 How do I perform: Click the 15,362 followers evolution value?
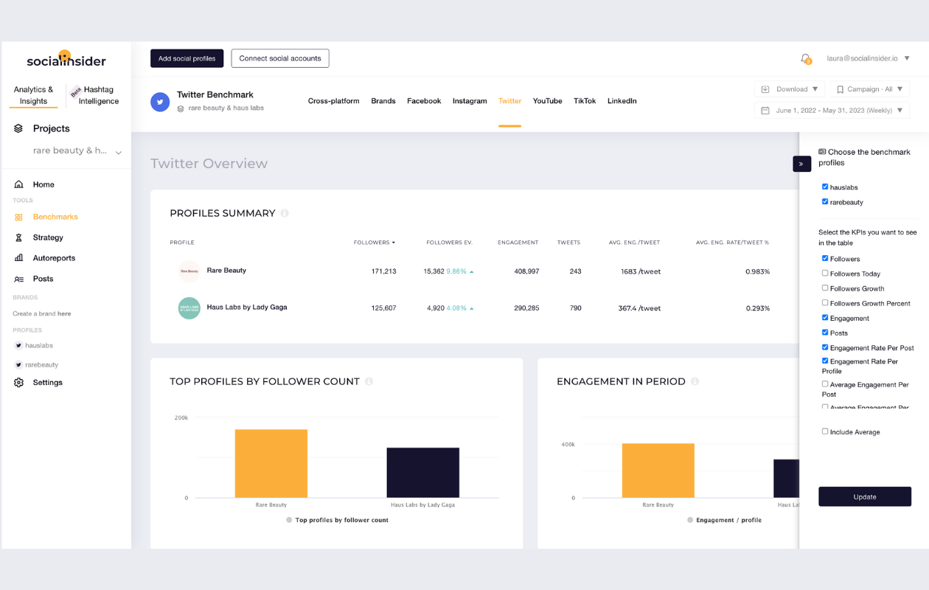[434, 271]
